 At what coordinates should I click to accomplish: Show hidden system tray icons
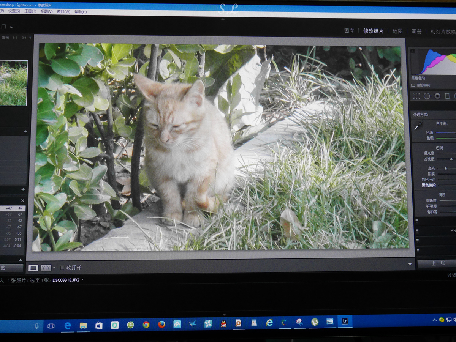point(435,320)
